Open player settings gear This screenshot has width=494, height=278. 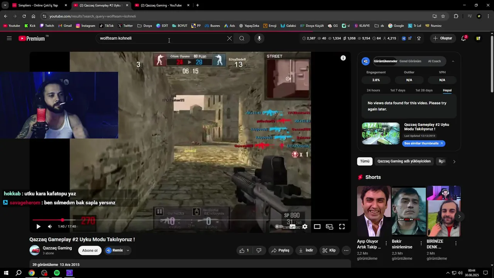click(x=305, y=227)
